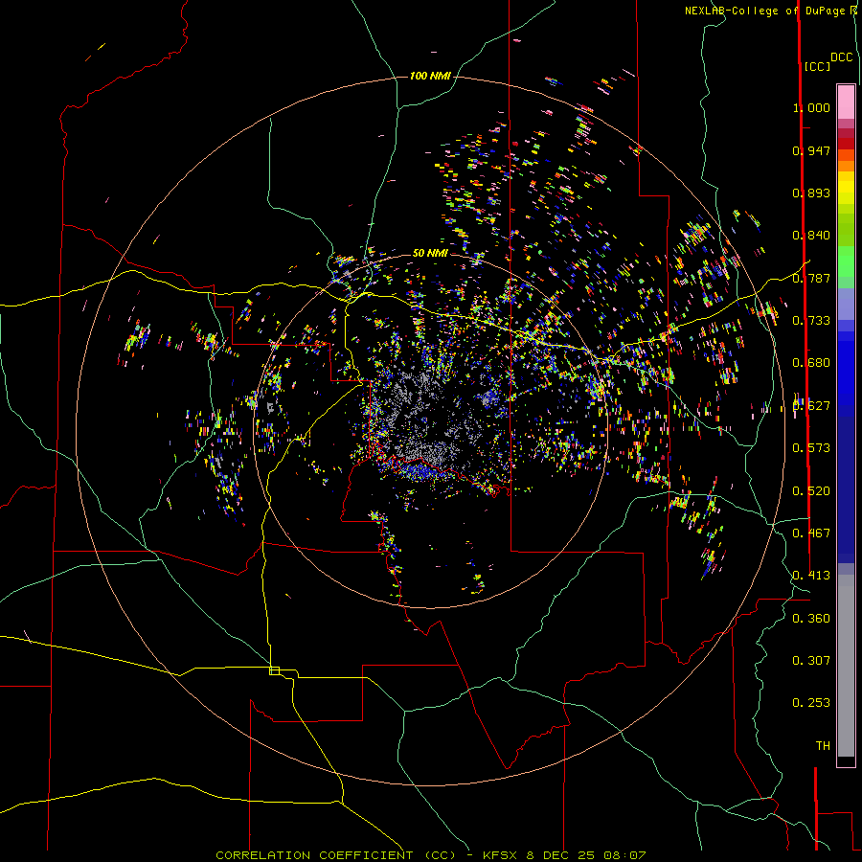The image size is (862, 862).
Task: Click the 1.000 value on the scale
Action: click(x=811, y=107)
